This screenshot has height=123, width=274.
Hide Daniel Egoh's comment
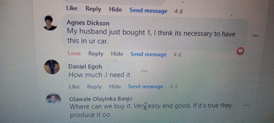[x=115, y=87]
